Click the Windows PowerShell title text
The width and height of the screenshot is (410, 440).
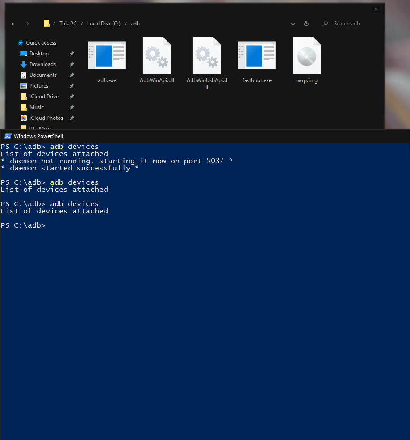38,136
